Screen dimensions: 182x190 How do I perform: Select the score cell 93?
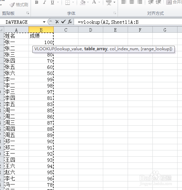coord(41,160)
